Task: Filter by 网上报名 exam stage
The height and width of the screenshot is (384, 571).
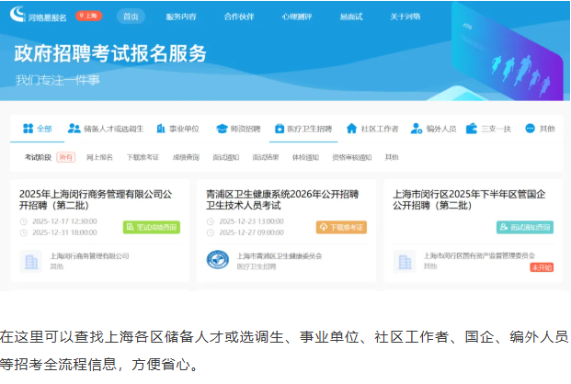Action: [x=99, y=157]
